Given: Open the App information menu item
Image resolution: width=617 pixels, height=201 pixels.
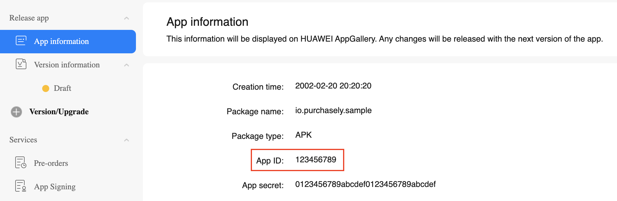Looking at the screenshot, I should [x=68, y=41].
